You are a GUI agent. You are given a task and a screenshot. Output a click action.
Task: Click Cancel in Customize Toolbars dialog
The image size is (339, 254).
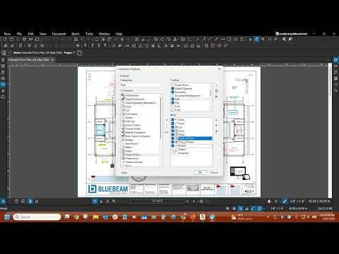pos(214,172)
